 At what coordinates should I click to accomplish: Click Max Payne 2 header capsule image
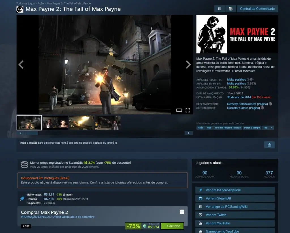point(237,34)
